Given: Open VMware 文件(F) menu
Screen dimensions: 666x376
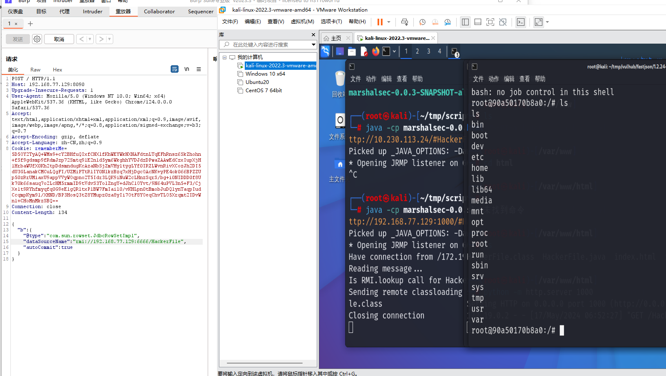Looking at the screenshot, I should [230, 22].
